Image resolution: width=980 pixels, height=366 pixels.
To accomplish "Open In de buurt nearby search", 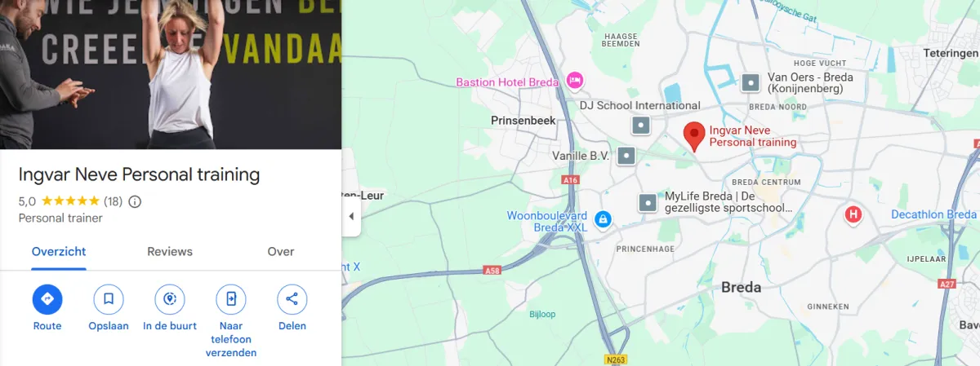I will [x=170, y=299].
